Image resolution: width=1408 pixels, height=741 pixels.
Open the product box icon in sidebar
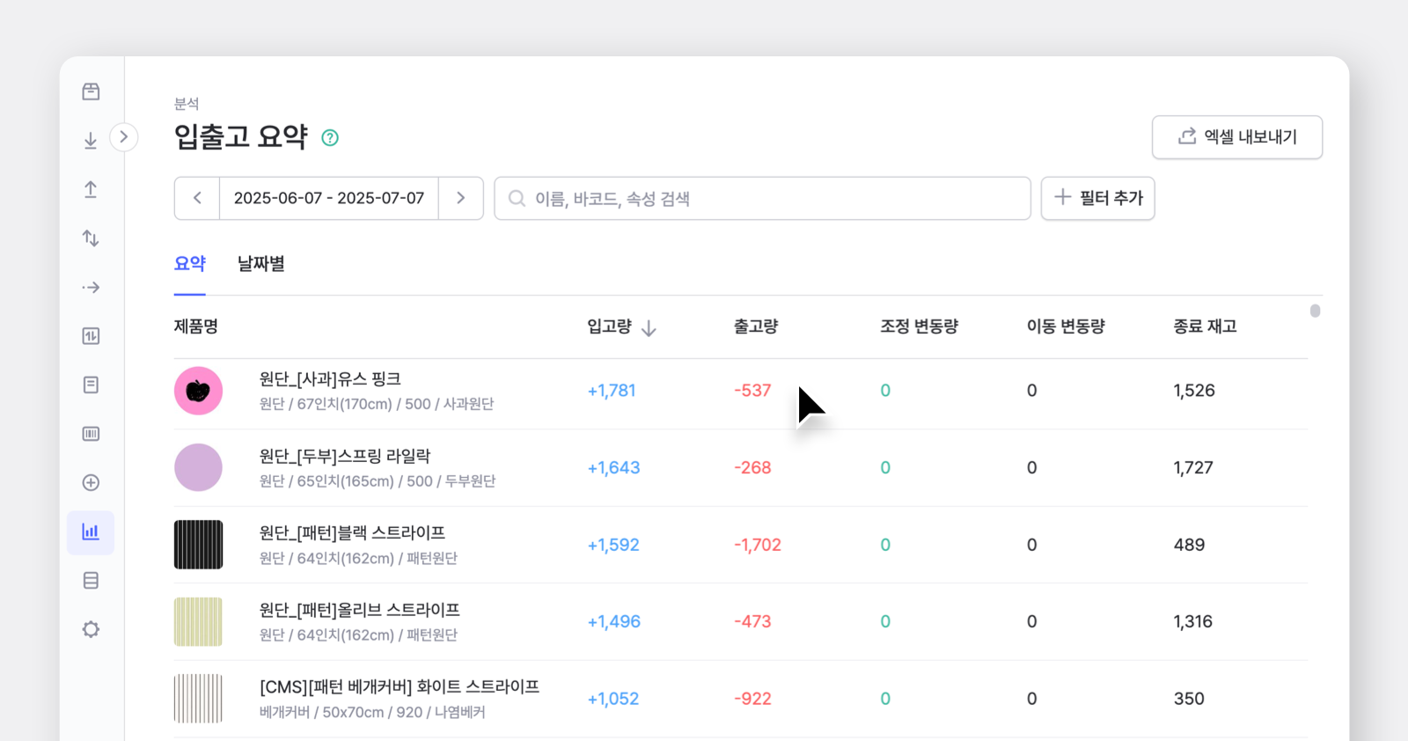click(91, 92)
